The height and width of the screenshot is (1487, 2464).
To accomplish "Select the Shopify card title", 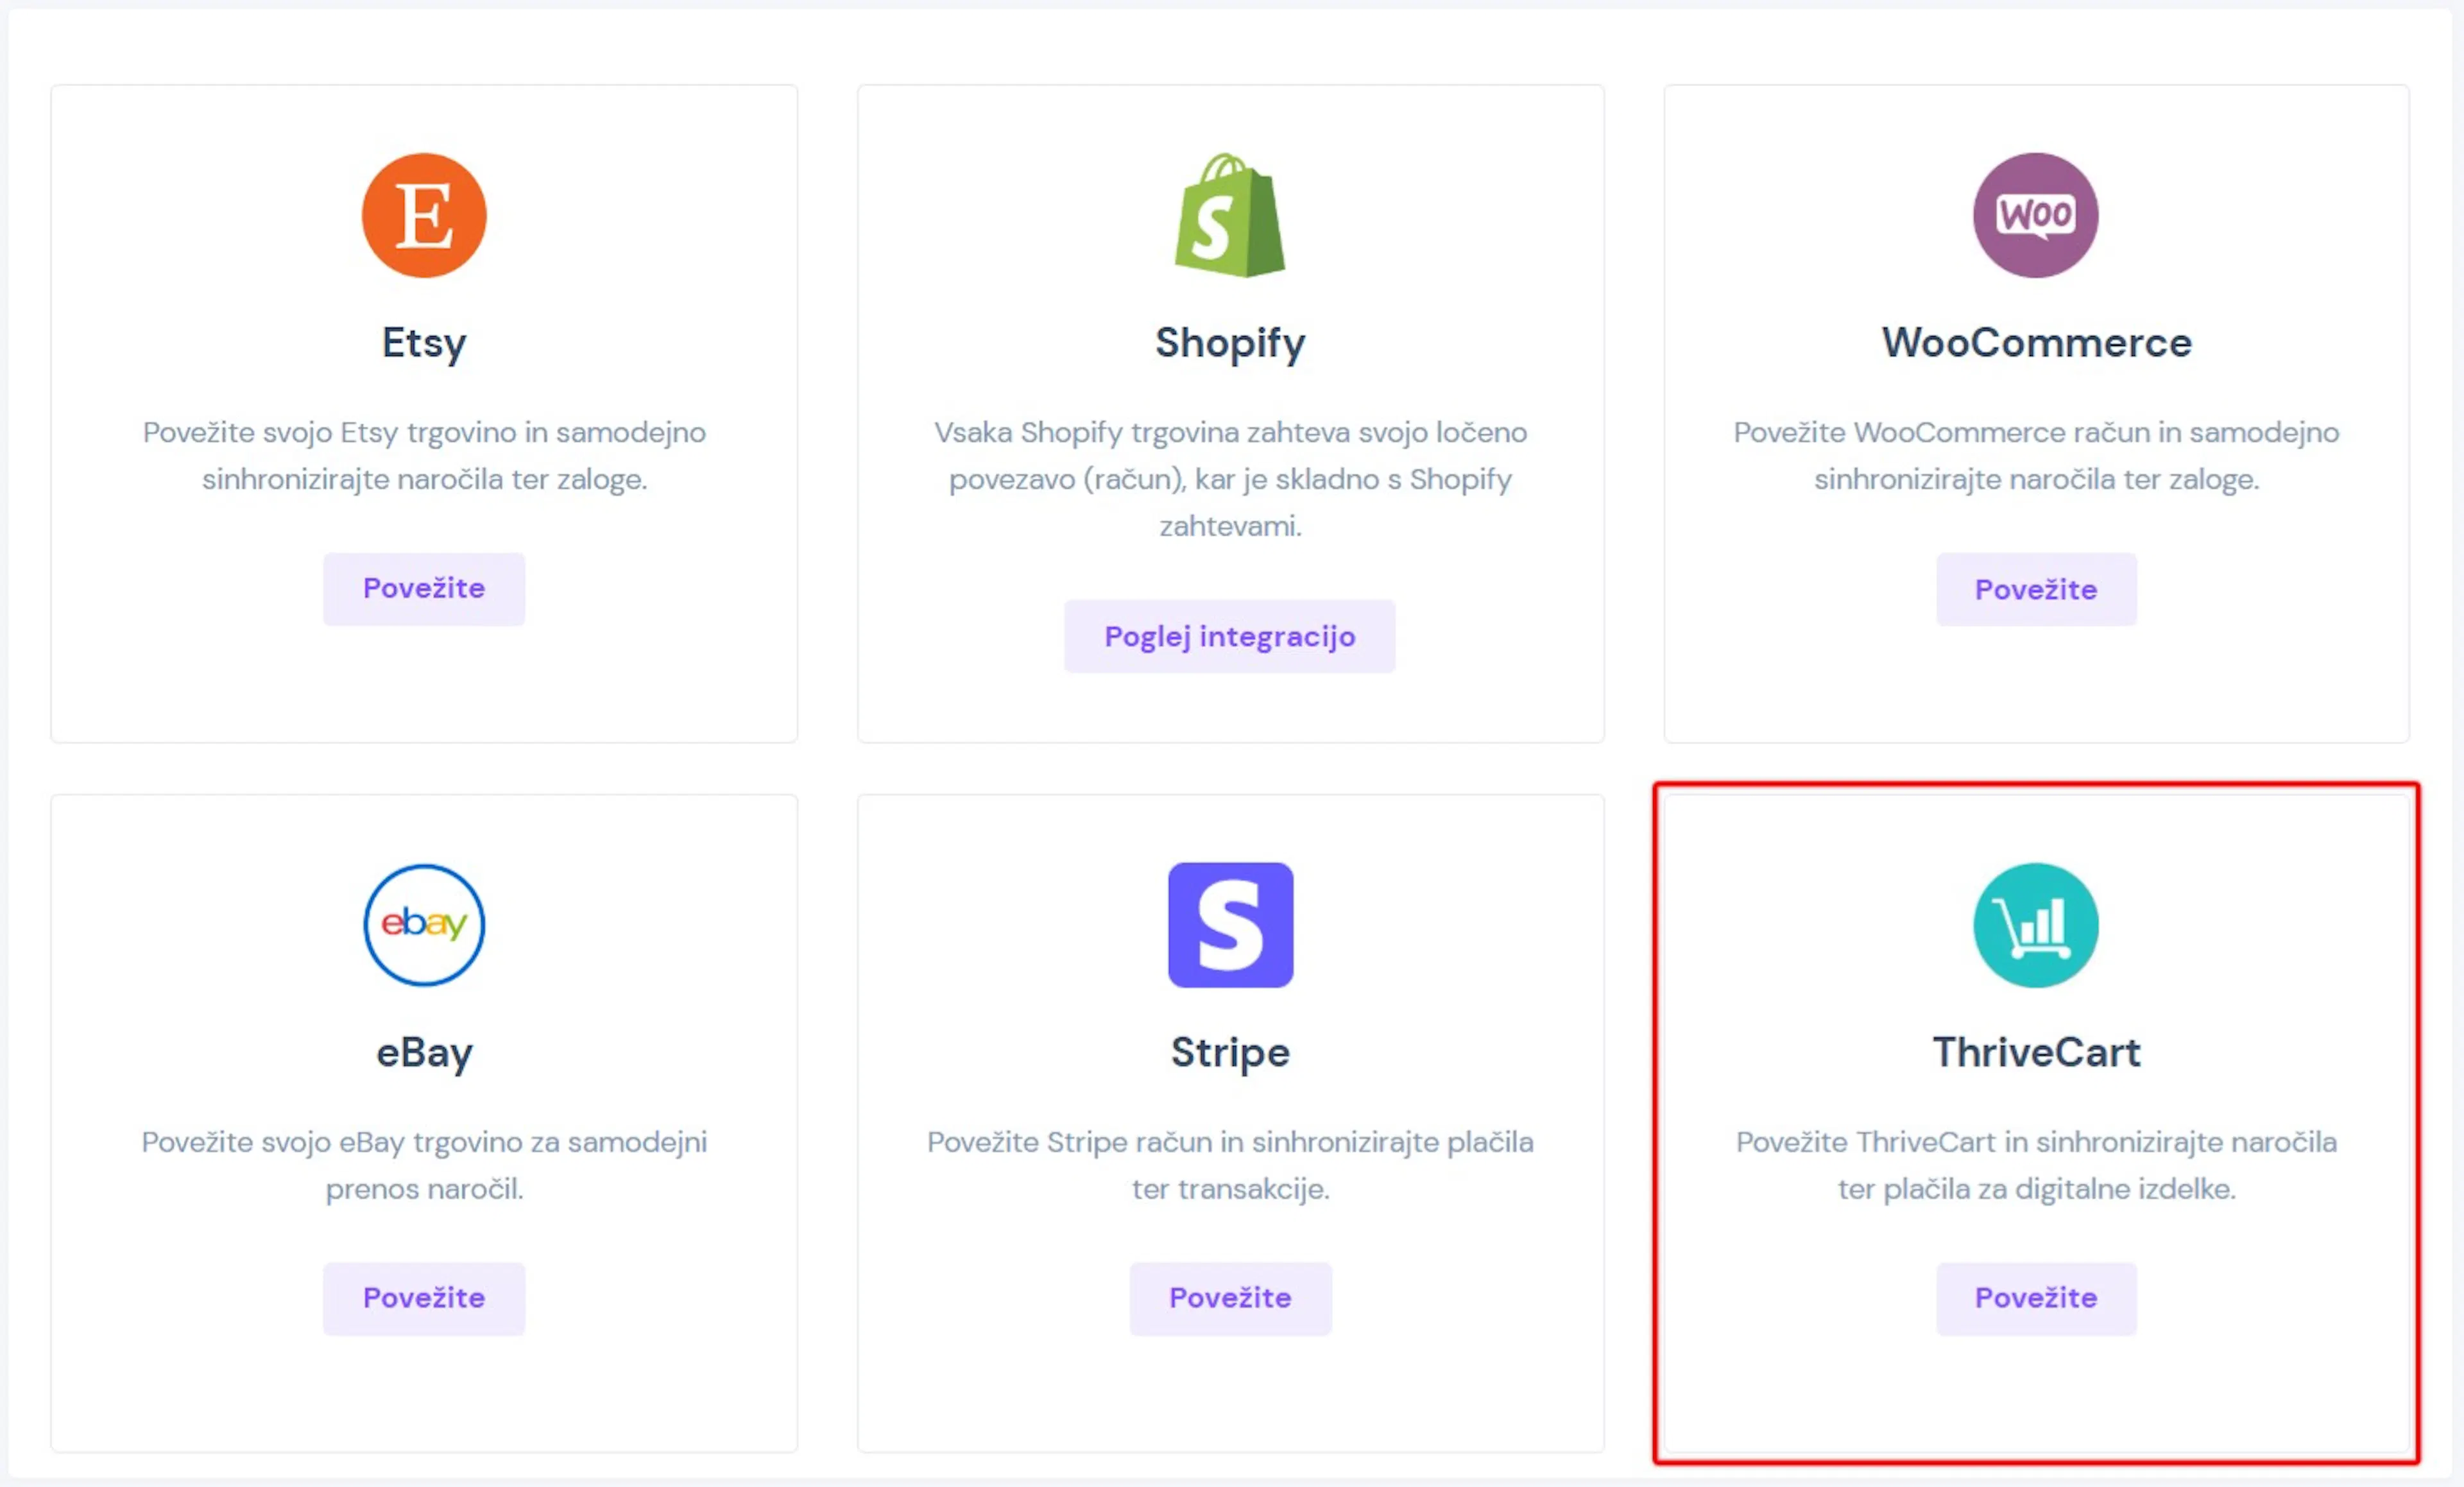I will pyautogui.click(x=1230, y=343).
